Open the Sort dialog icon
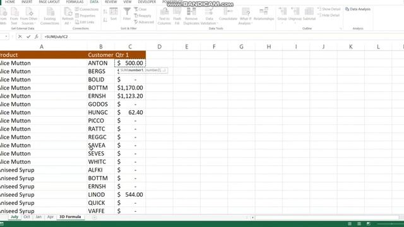Image resolution: width=404 pixels, height=227 pixels. (x=114, y=14)
